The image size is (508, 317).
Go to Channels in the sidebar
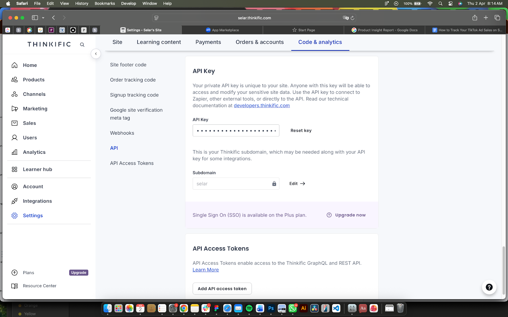coord(34,94)
